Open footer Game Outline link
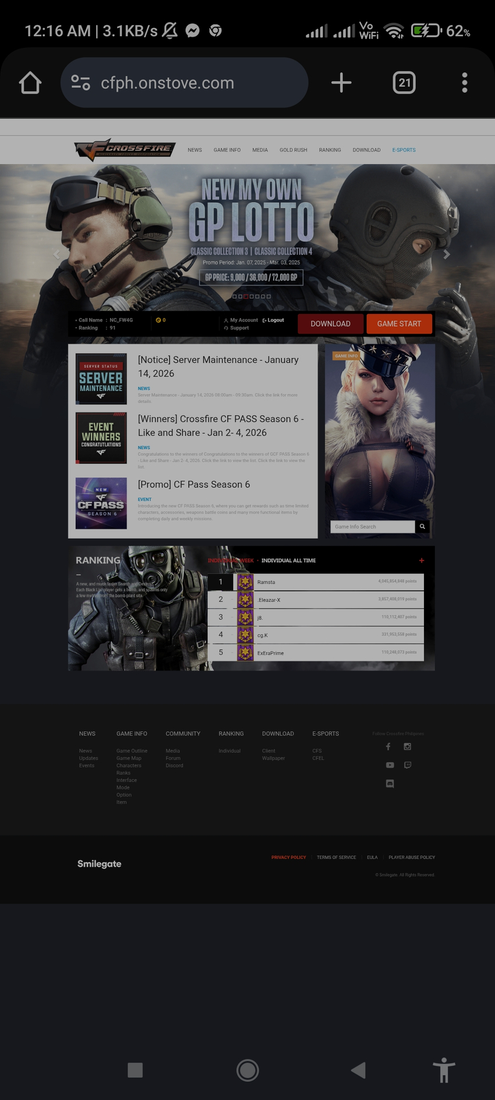 click(132, 751)
